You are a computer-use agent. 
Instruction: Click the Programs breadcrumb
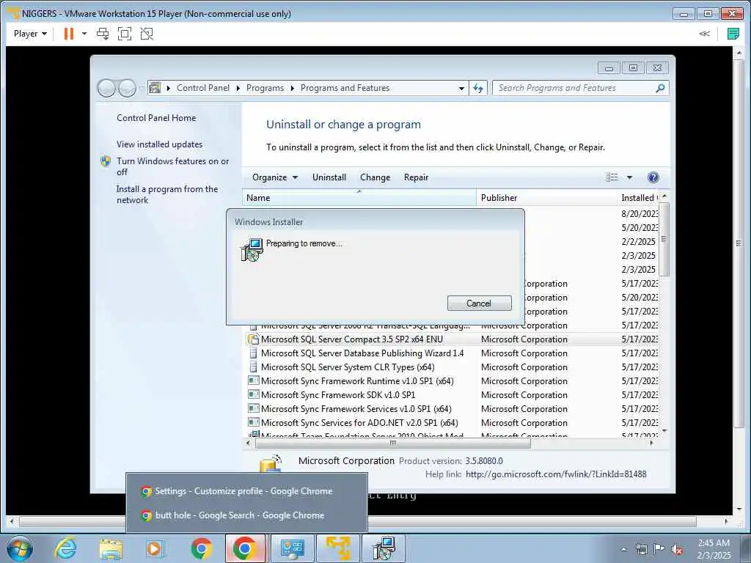pos(265,88)
